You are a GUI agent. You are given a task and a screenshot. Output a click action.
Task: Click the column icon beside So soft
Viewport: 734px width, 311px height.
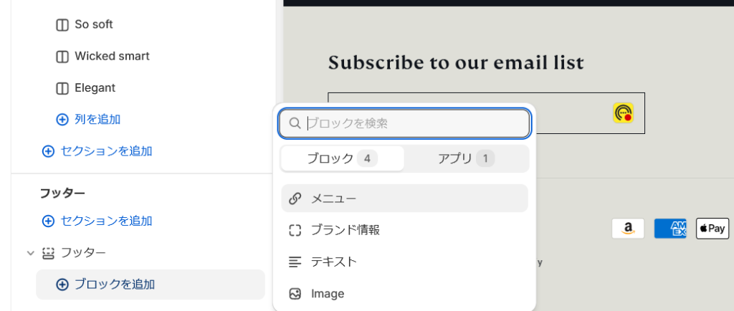(x=62, y=25)
